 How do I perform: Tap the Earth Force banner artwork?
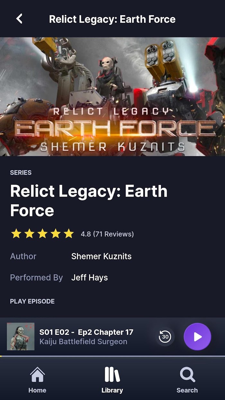pos(113,96)
